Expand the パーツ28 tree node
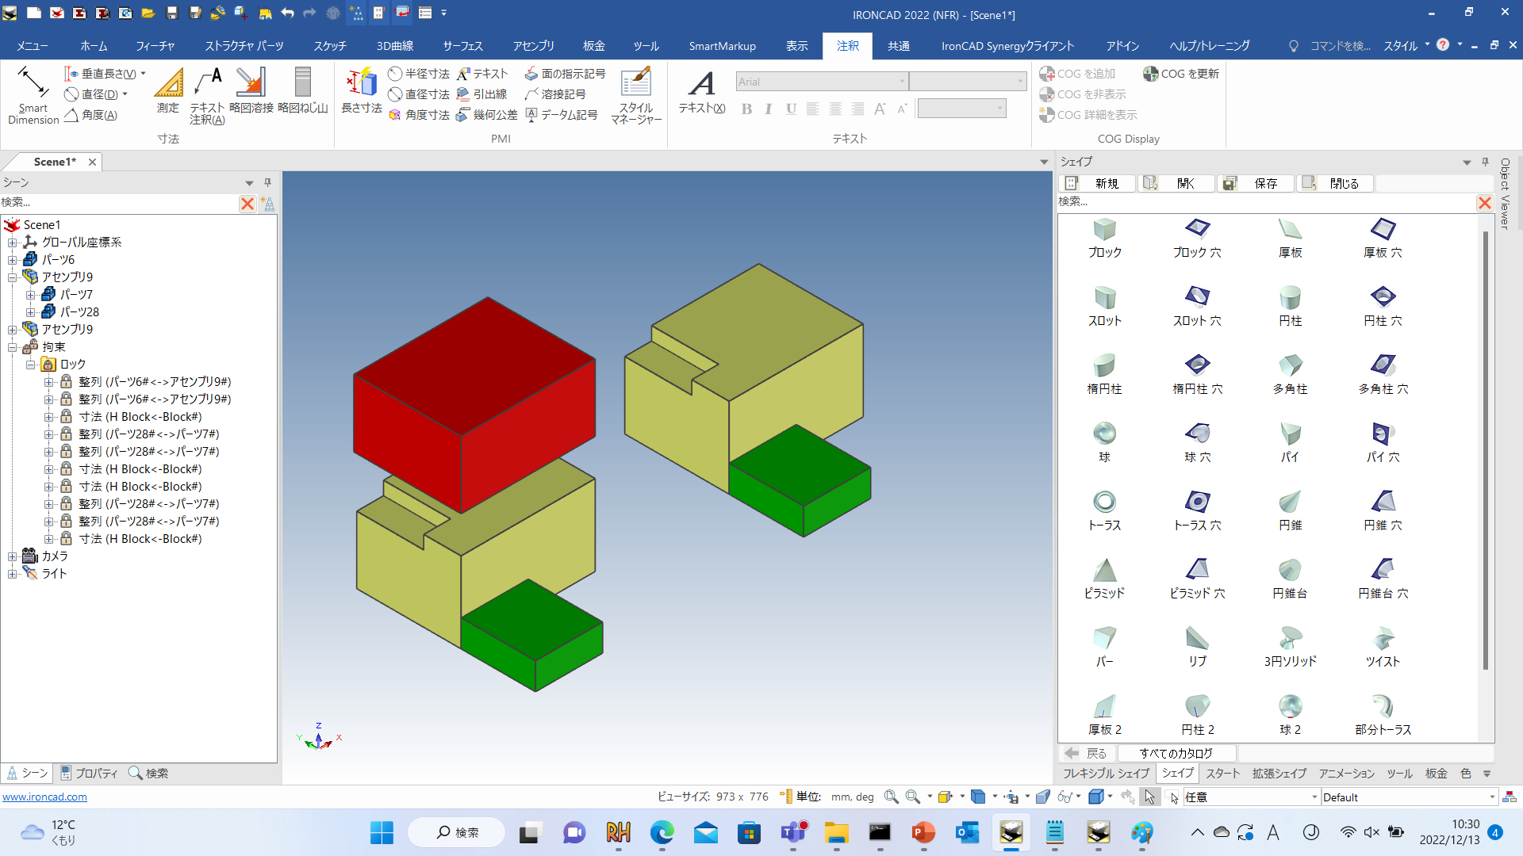1523x856 pixels. pos(31,312)
